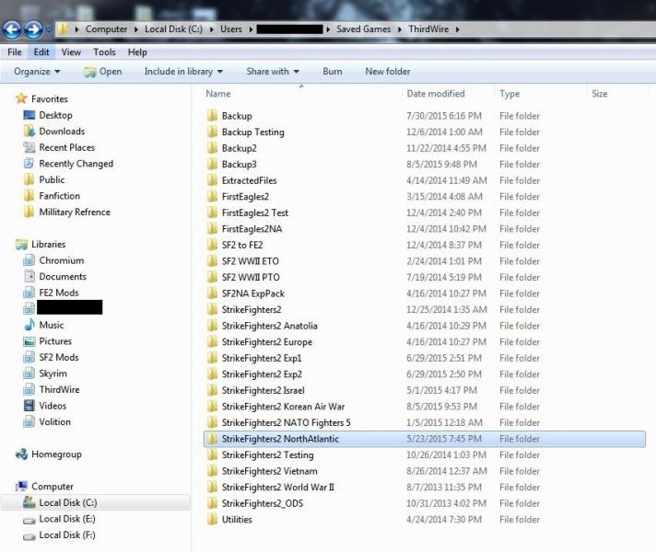Click the Forward navigation arrow button
Viewport: 656px width, 552px height.
(33, 29)
